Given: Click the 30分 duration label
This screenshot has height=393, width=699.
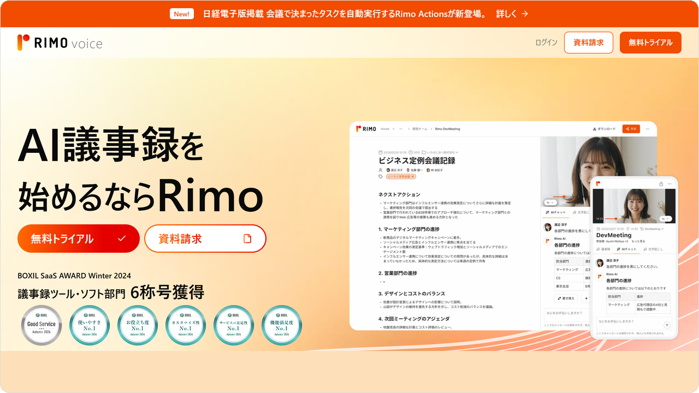Looking at the screenshot, I should [x=414, y=152].
